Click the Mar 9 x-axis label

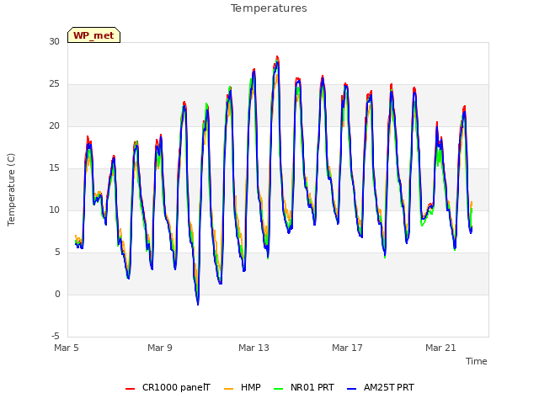(x=160, y=348)
